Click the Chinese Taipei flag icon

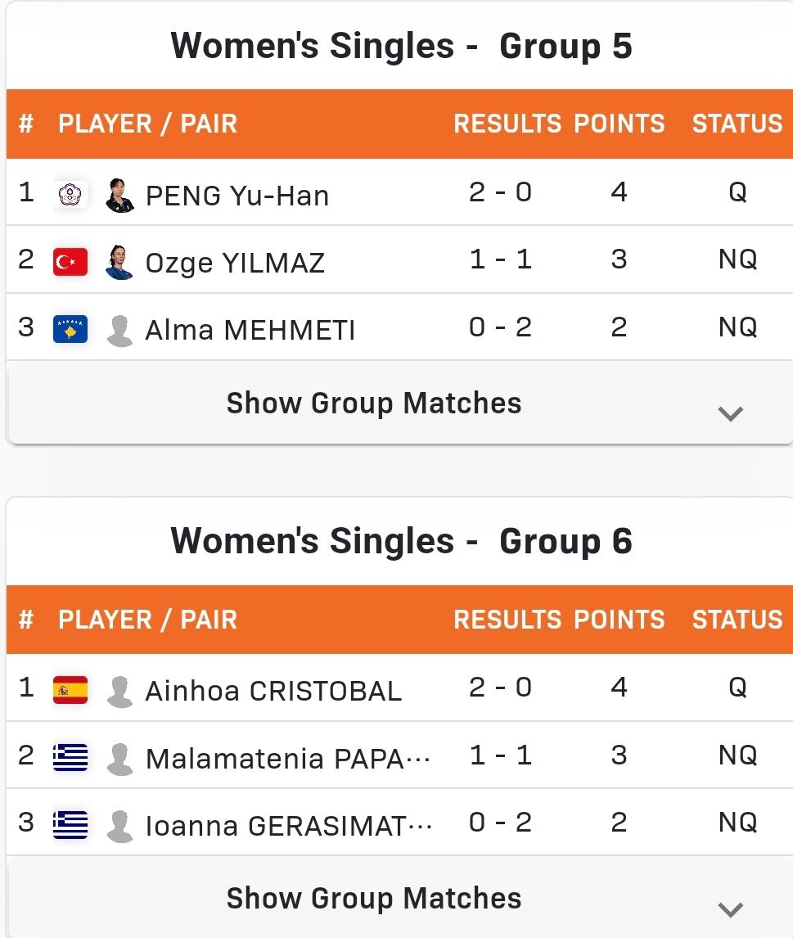tap(70, 195)
